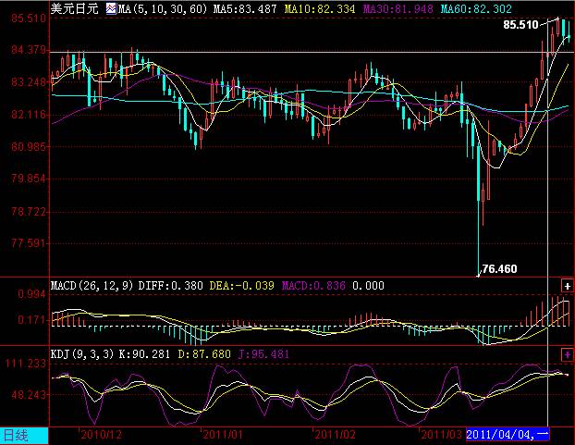The image size is (575, 445).
Task: Click the 0.994 MACD axis label
Action: point(32,294)
